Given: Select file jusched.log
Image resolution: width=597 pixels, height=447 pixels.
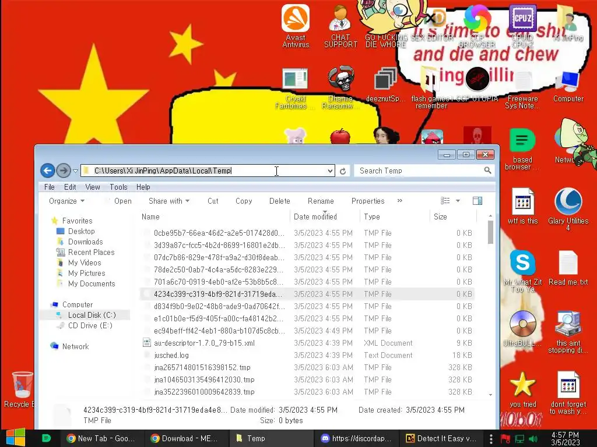Looking at the screenshot, I should pos(307,355).
